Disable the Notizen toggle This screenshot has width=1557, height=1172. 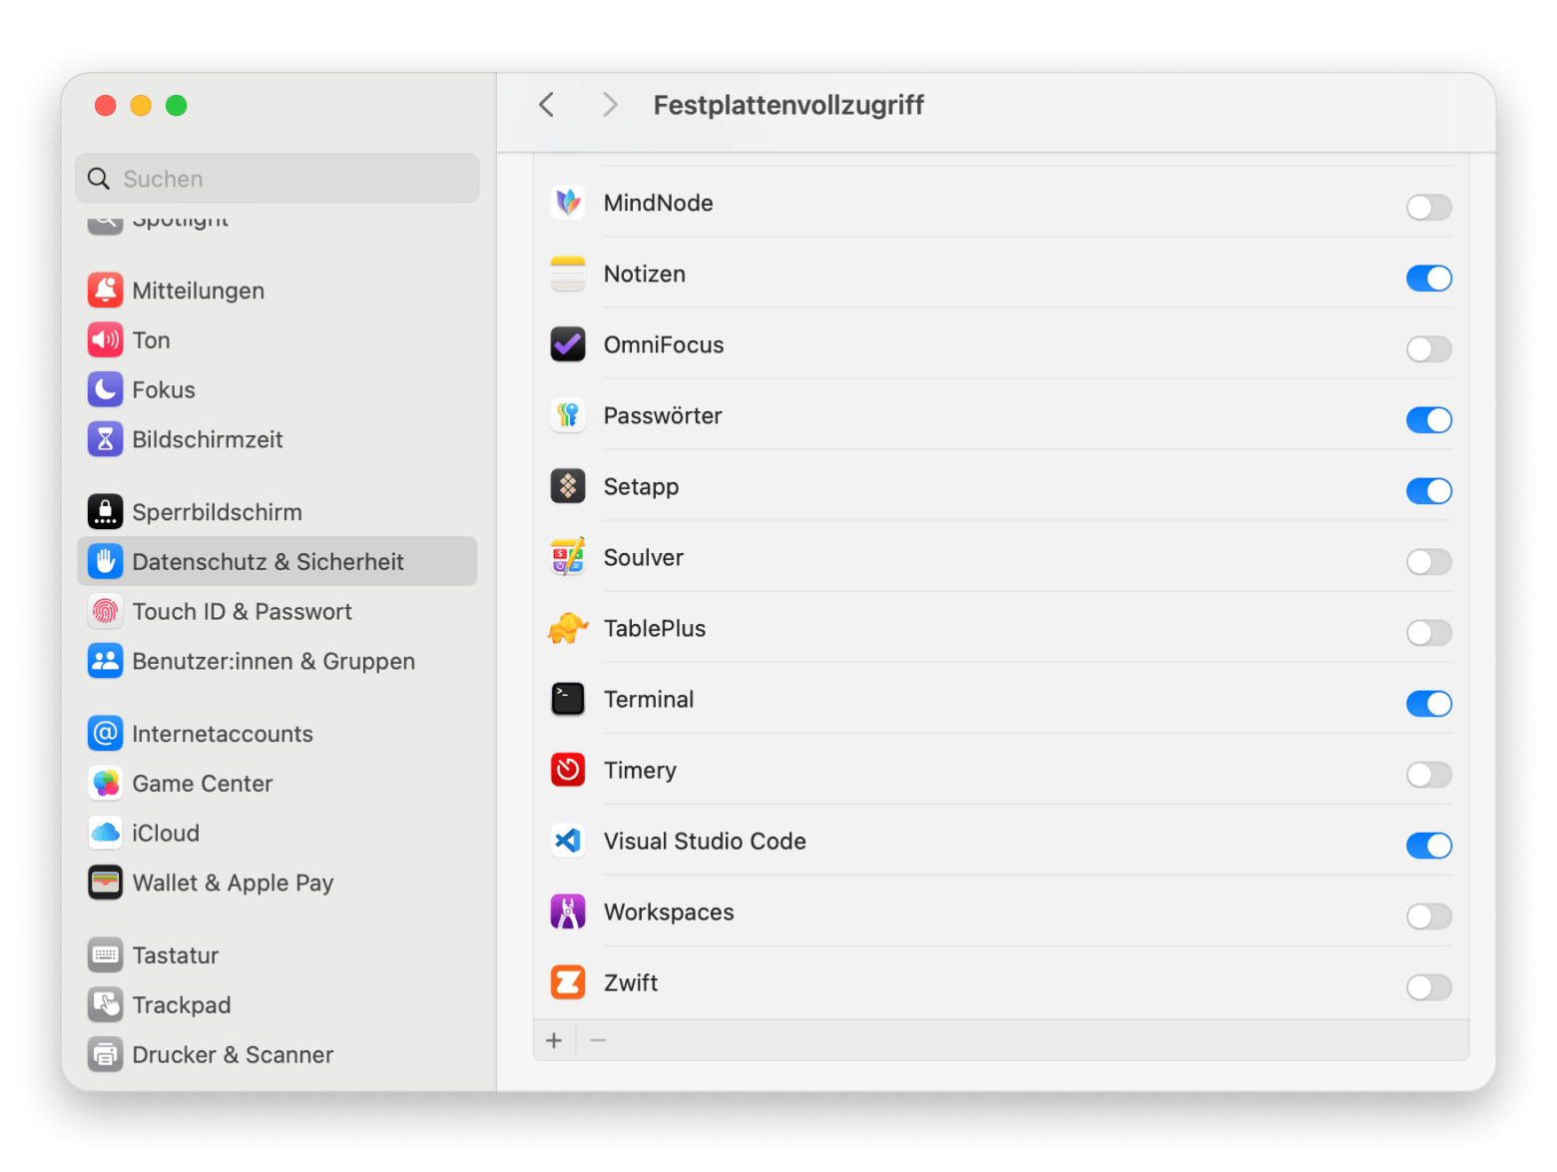click(1428, 279)
